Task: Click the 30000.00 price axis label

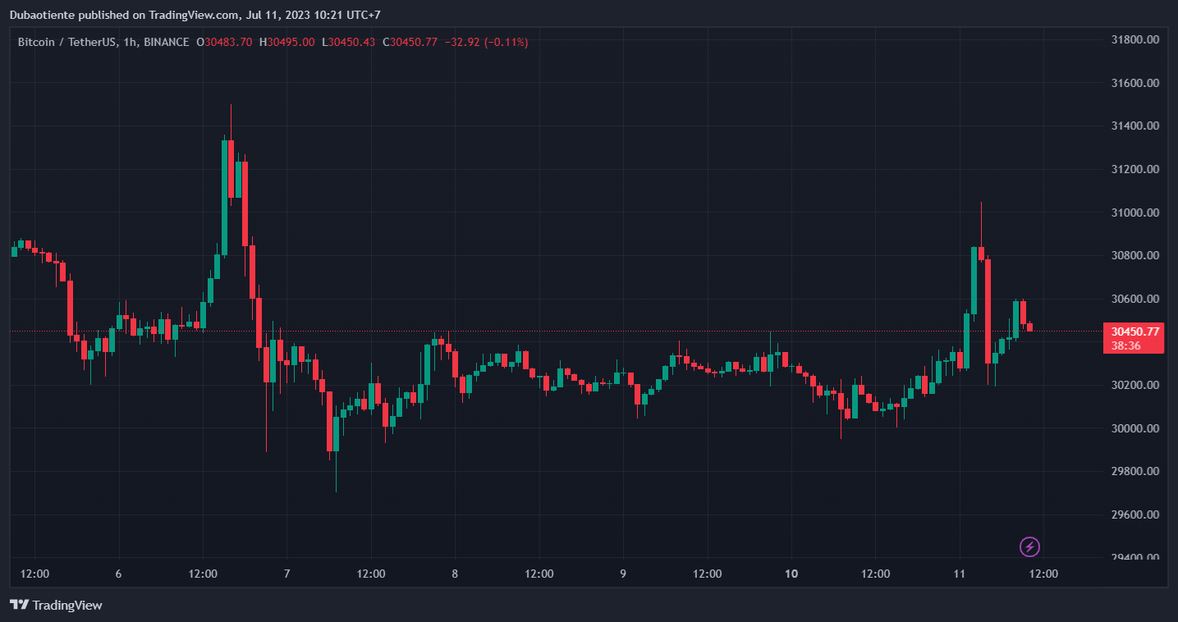Action: pos(1134,428)
